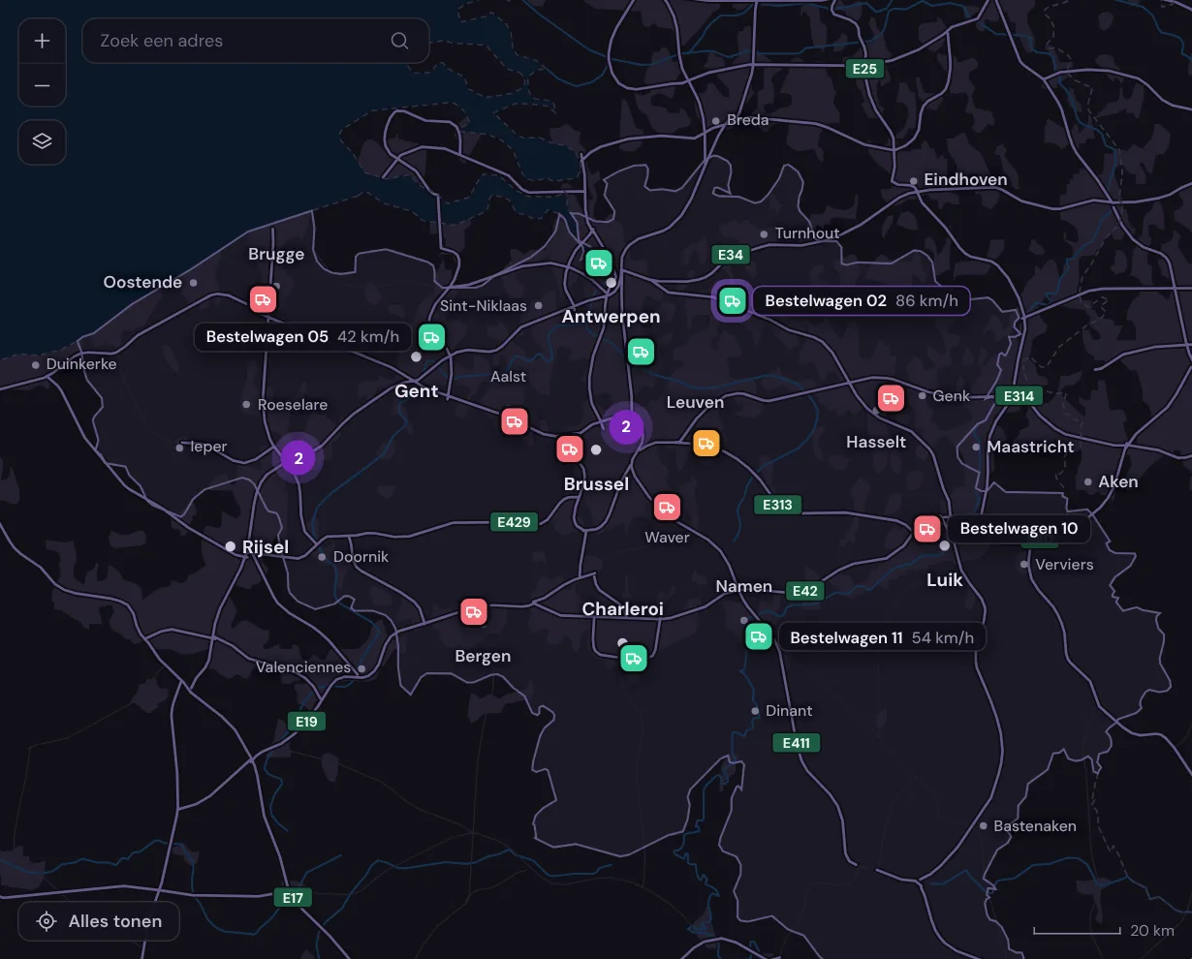Click the Bastenaken town label

pyautogui.click(x=1035, y=826)
